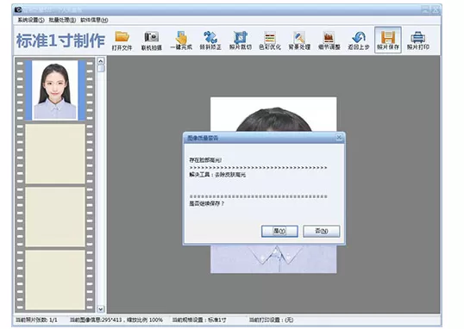Click the 是否继续保存? question text

tap(207, 203)
